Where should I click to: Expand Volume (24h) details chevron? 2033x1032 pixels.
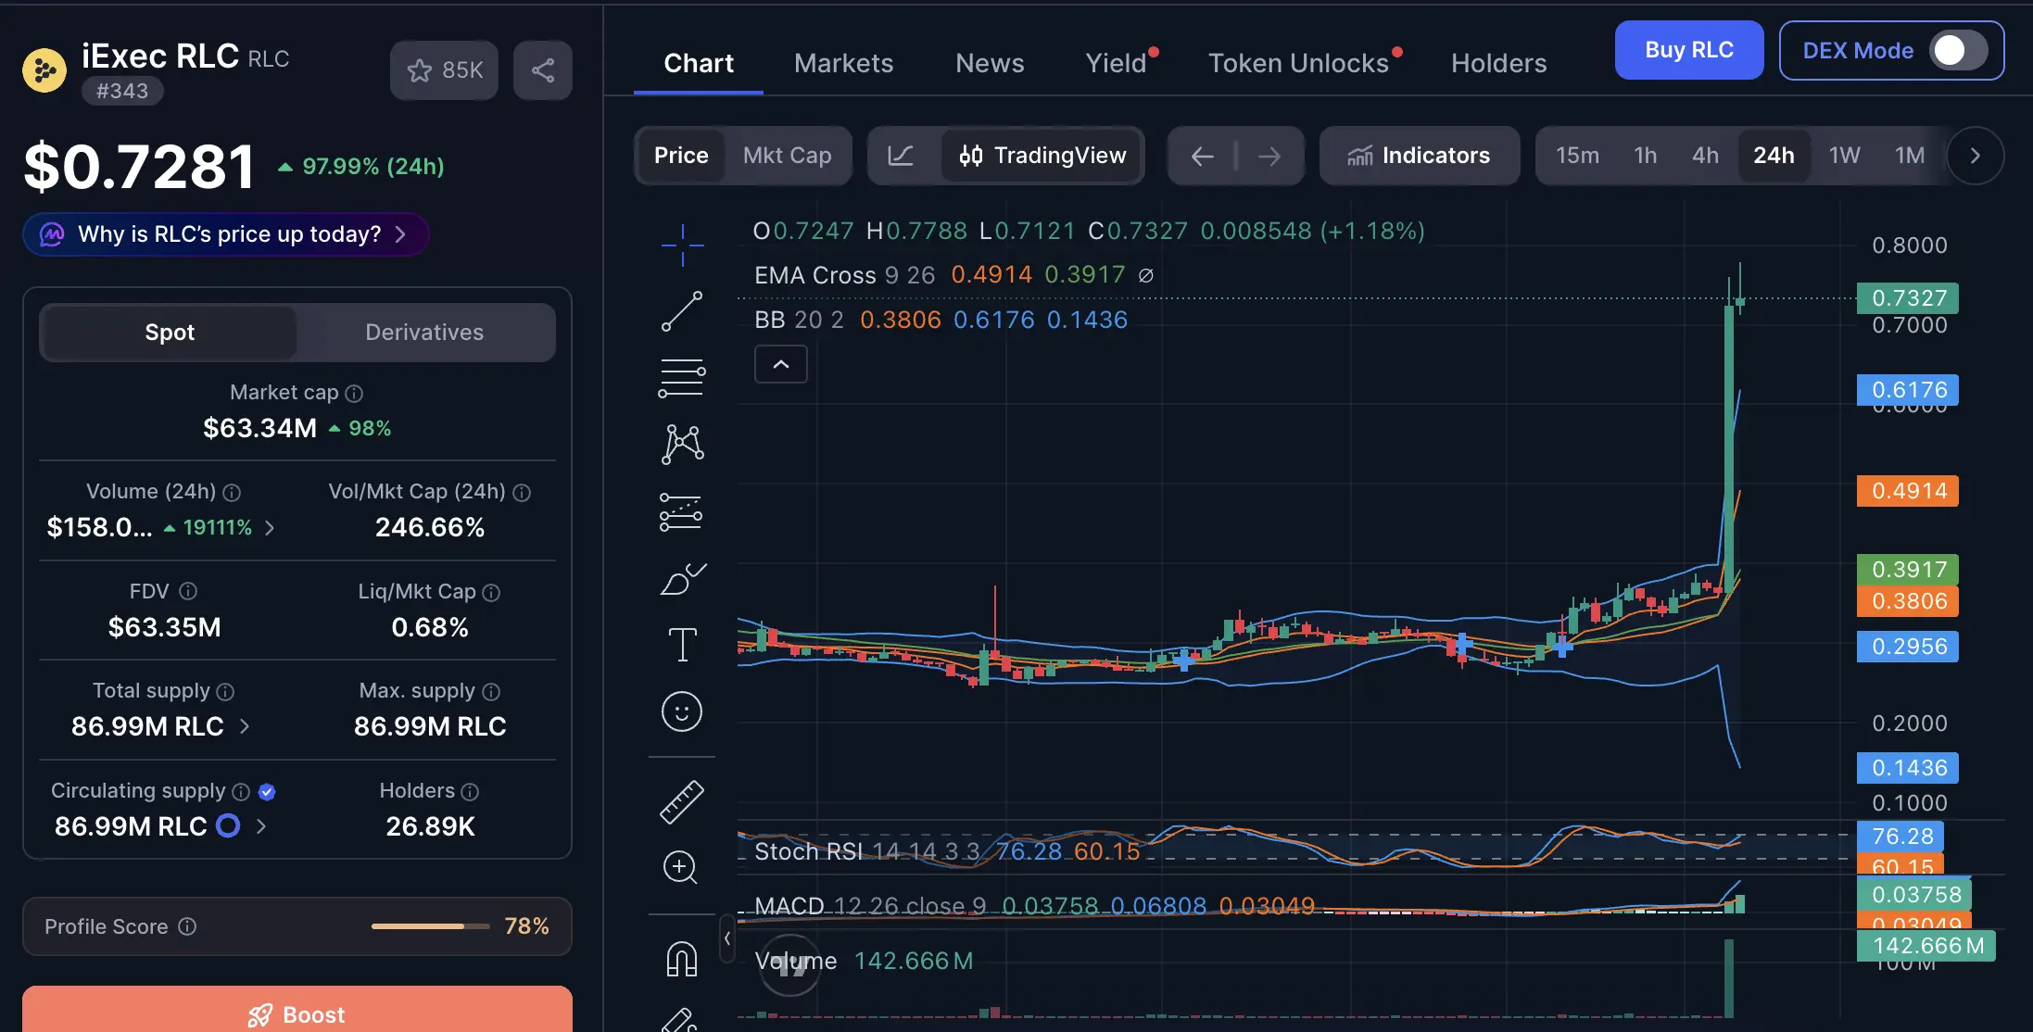click(270, 528)
